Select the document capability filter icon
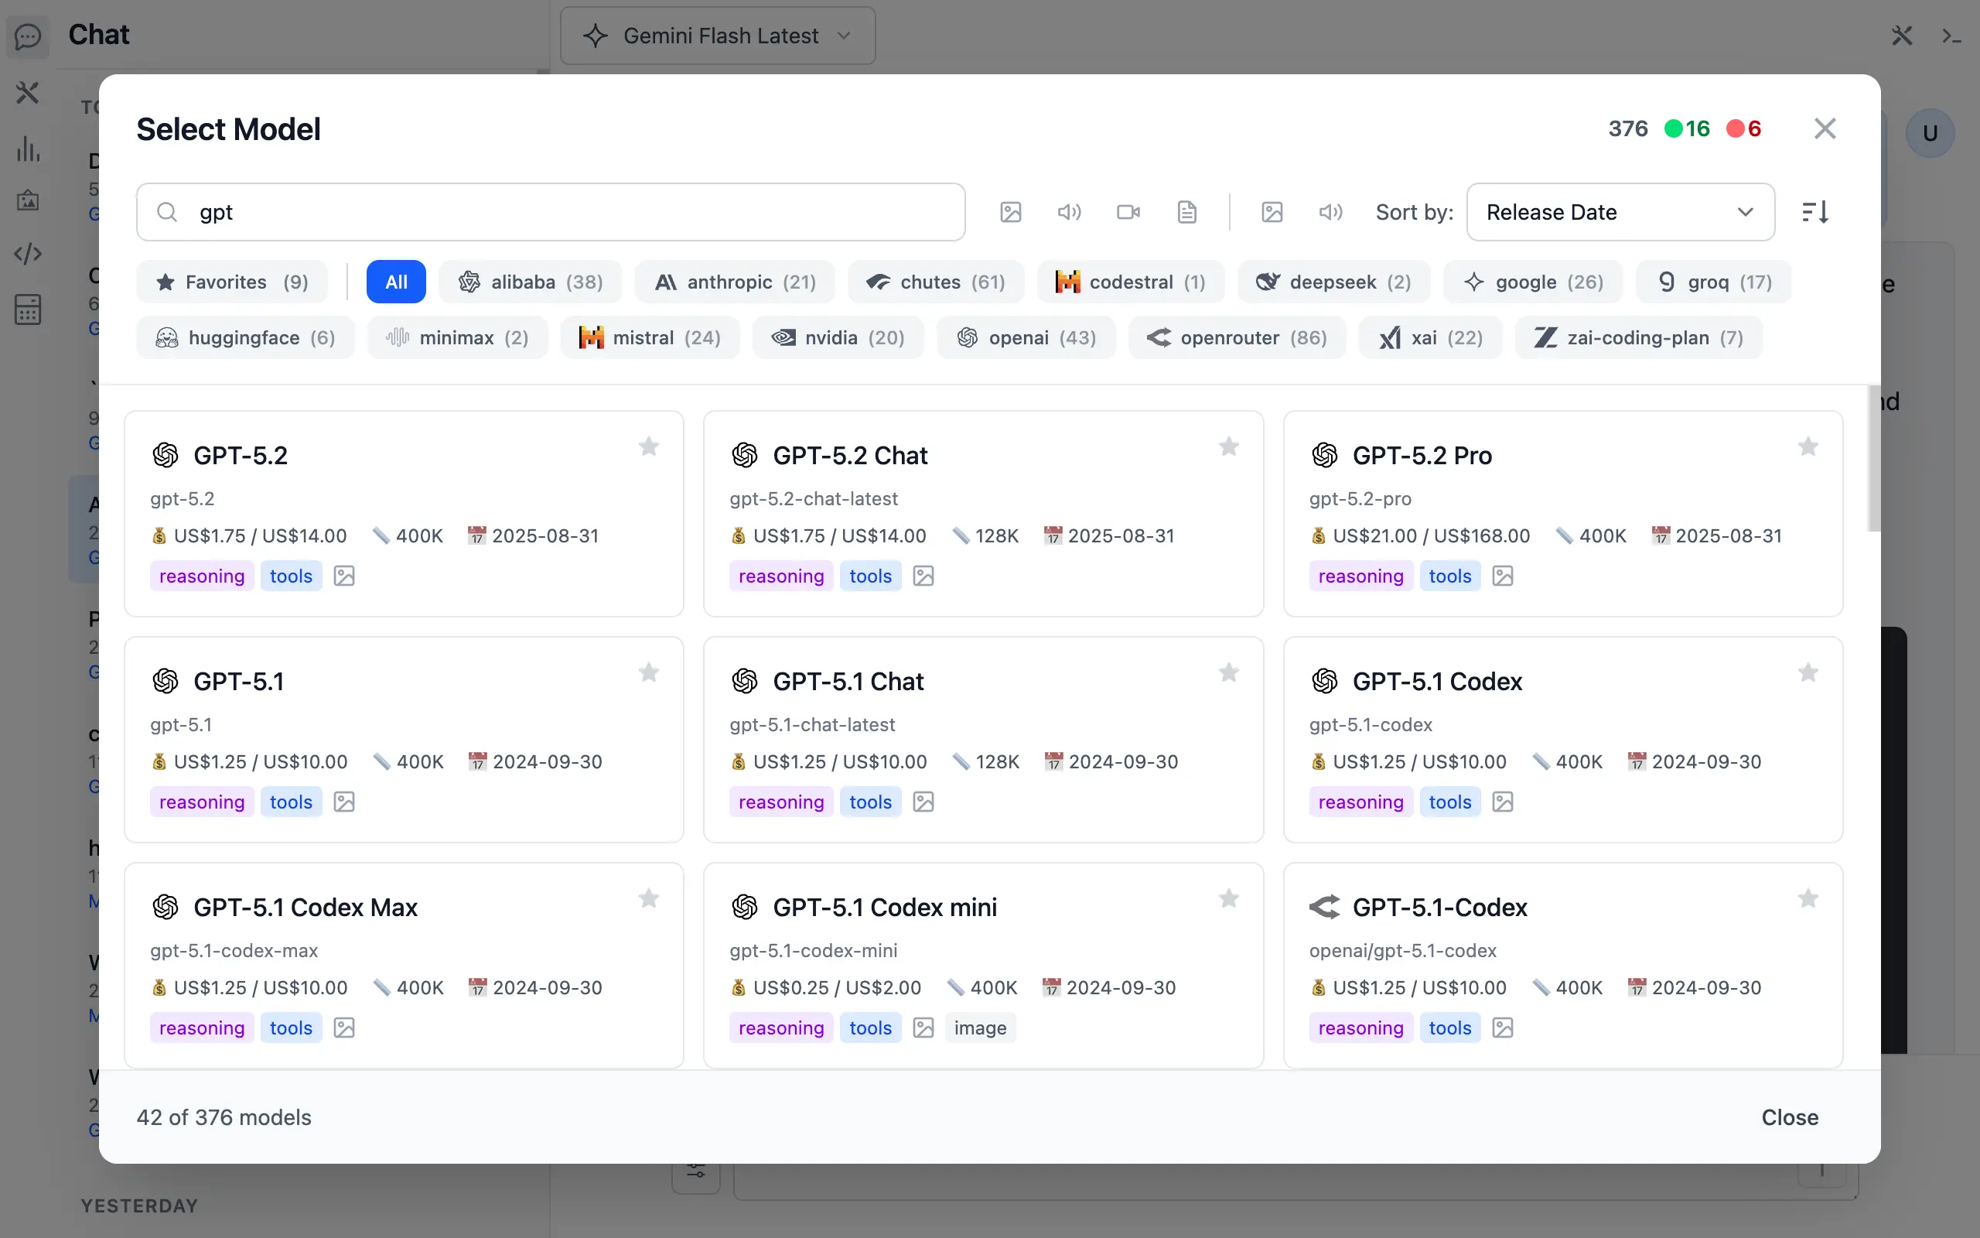This screenshot has height=1238, width=1980. [1186, 212]
